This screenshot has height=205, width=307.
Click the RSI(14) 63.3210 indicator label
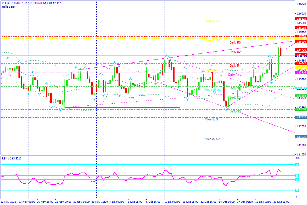tap(12, 159)
